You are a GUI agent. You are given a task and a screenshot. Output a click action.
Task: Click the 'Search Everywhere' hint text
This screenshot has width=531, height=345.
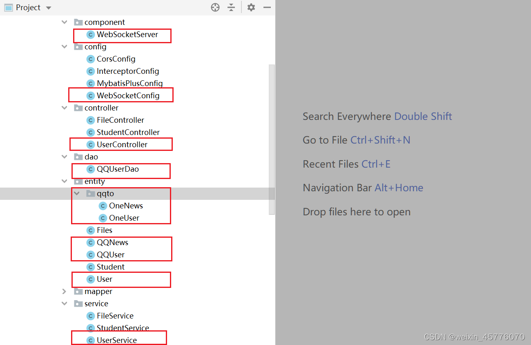pyautogui.click(x=348, y=117)
